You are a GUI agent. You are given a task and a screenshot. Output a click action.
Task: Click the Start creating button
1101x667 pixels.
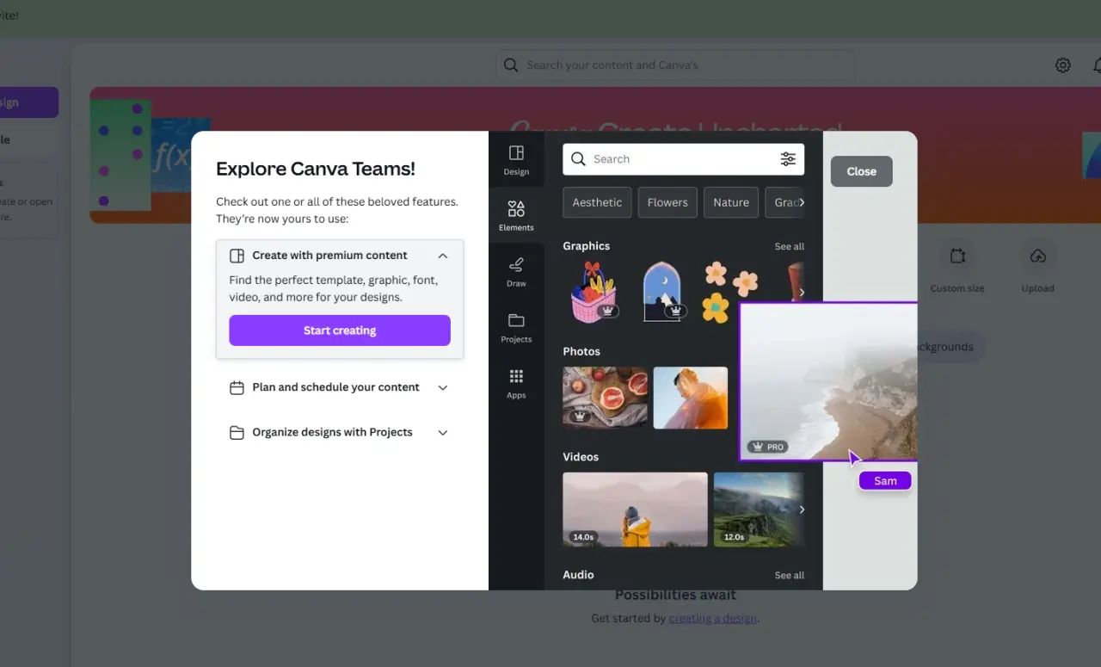coord(340,330)
